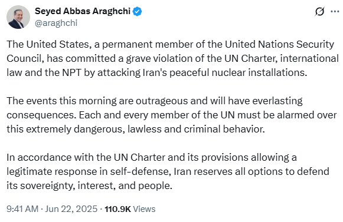The height and width of the screenshot is (222, 343).
Task: Click 'peaceful nuclear installations' text
Action: [238, 72]
